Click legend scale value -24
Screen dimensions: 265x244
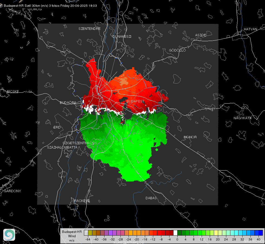tap(129, 240)
